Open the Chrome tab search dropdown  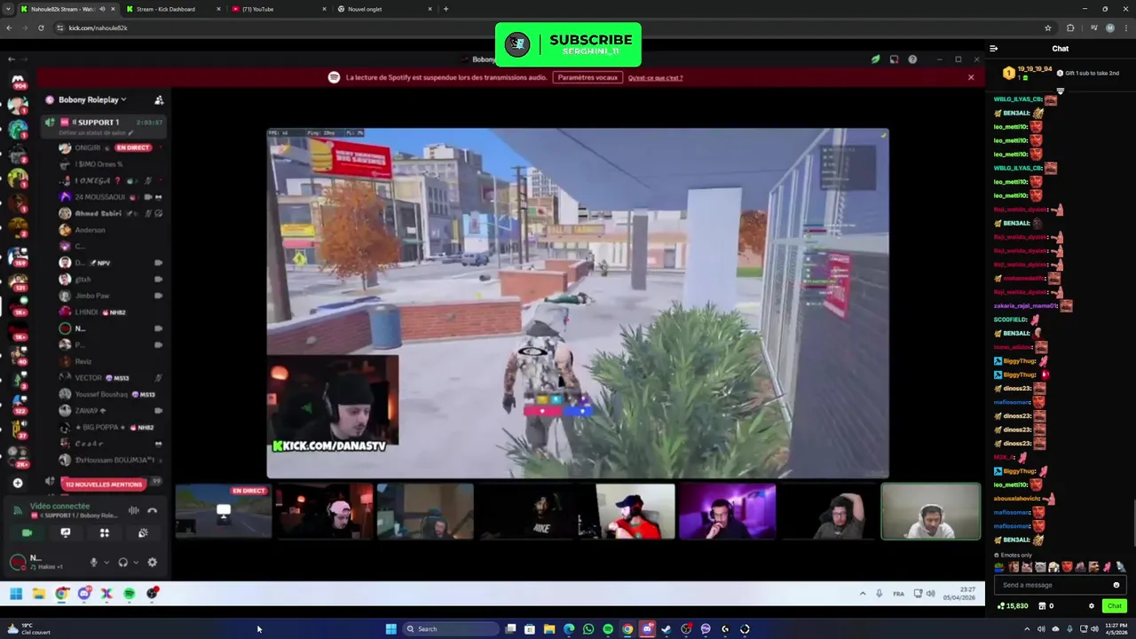pyautogui.click(x=9, y=9)
